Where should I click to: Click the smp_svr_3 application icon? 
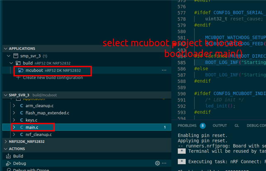(x=16, y=56)
